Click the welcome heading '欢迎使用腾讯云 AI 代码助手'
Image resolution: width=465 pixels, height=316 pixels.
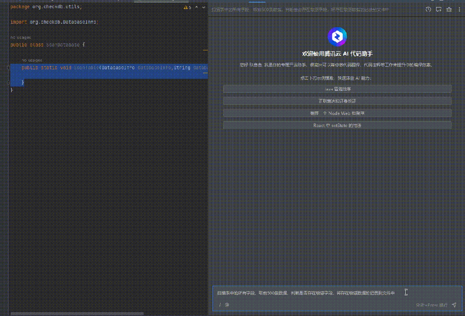click(x=337, y=54)
